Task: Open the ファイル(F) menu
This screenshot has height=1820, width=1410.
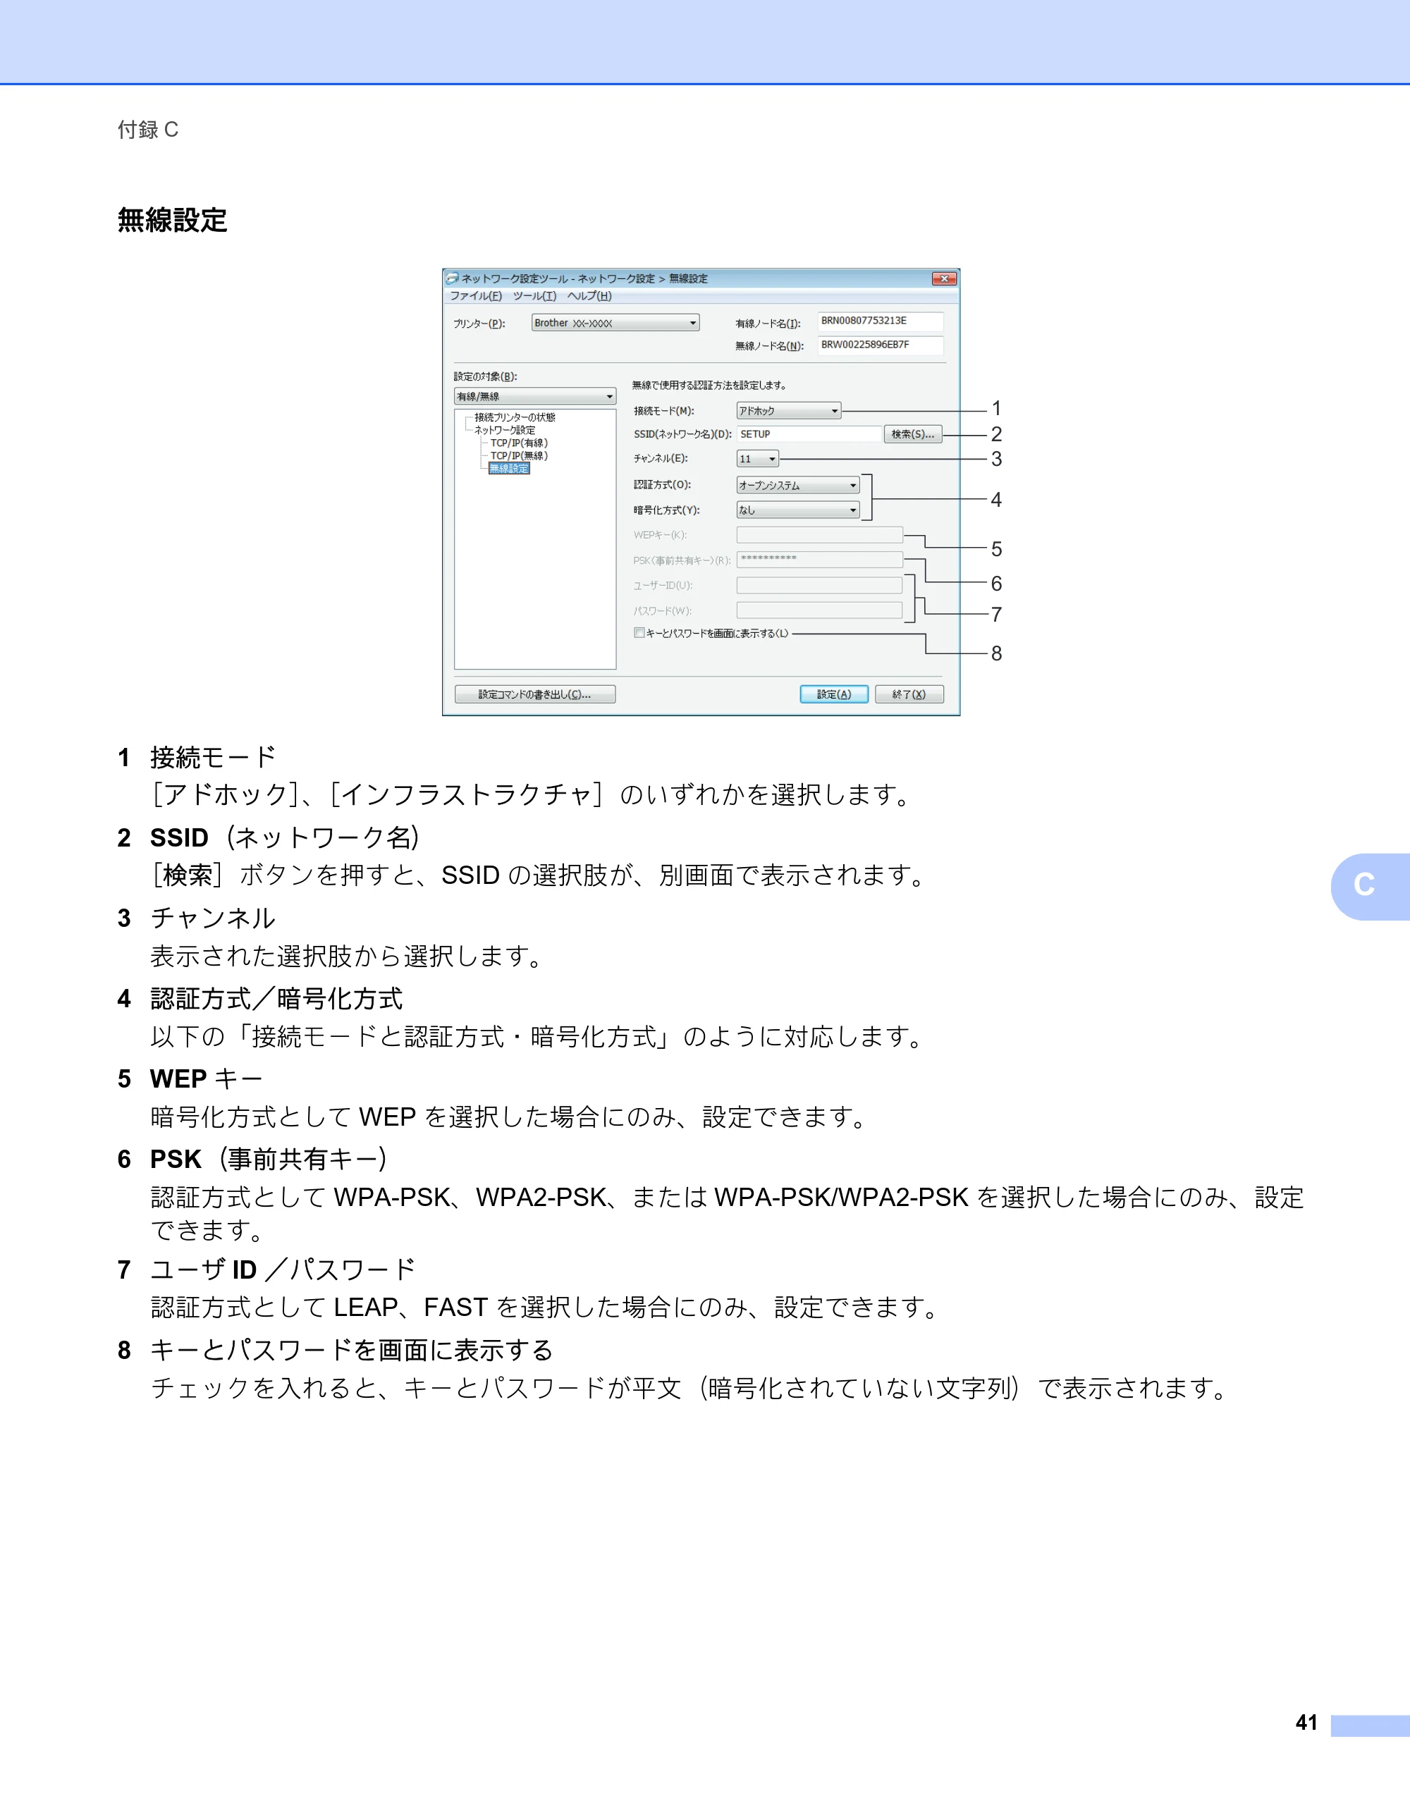Action: click(x=476, y=296)
